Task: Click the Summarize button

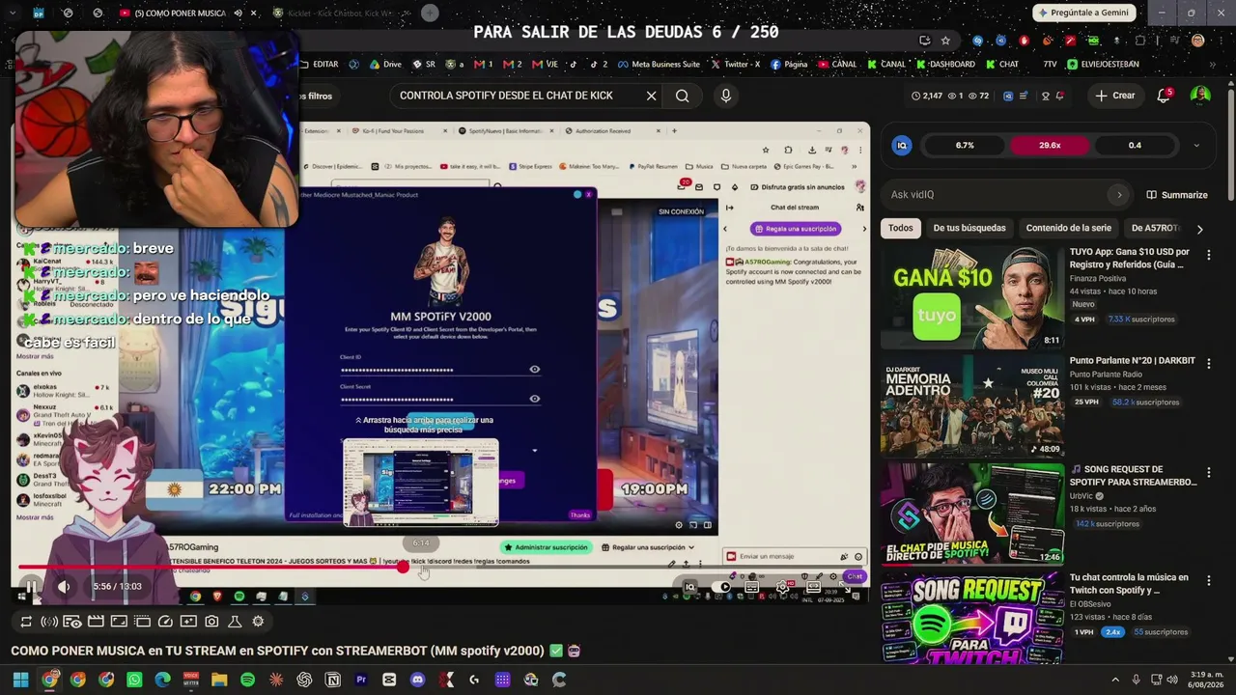Action: [1177, 195]
